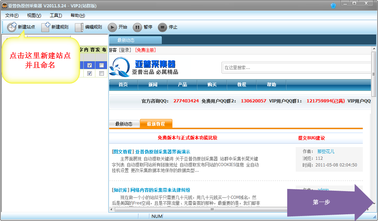Screen dimensions: 378x221
Task: Open the 文件(F) menu
Action: (12, 15)
